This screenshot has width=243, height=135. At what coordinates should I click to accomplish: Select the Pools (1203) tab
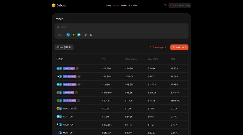(x=64, y=47)
